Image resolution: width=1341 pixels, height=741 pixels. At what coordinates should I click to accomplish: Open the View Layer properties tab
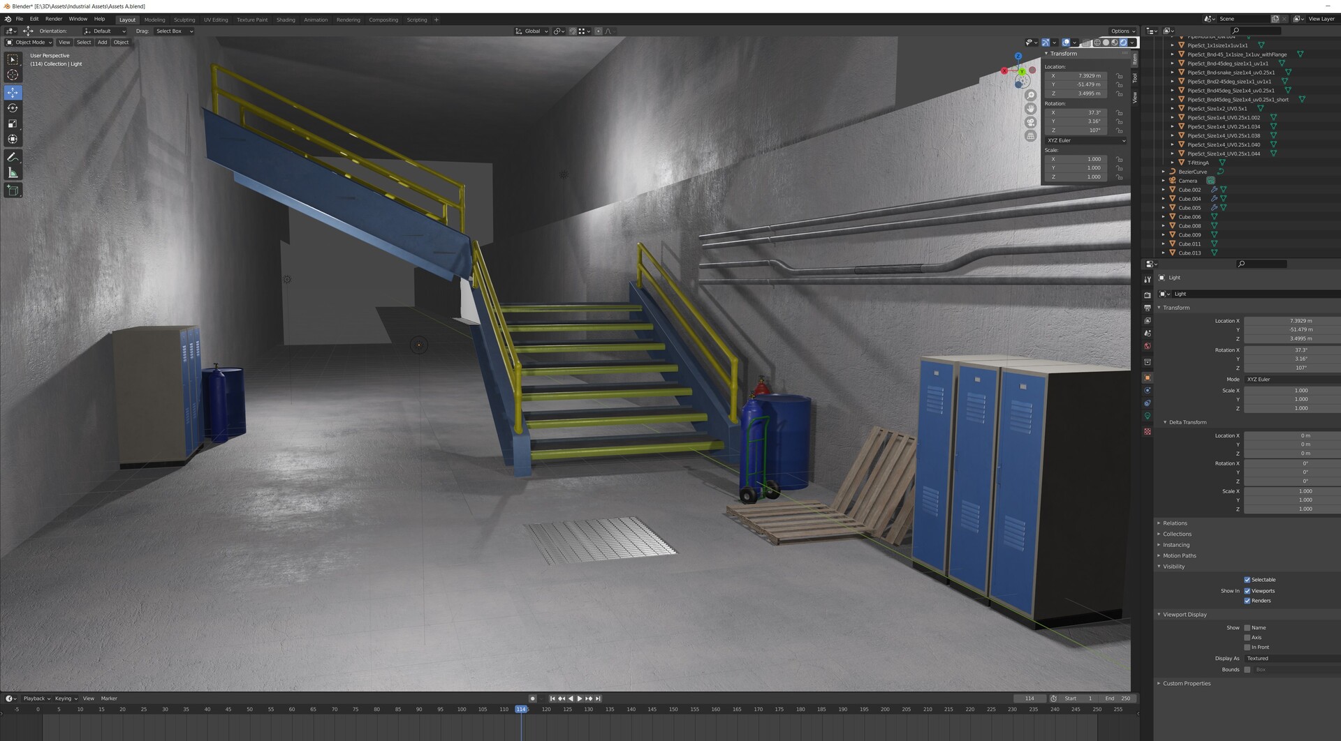[x=1148, y=320]
